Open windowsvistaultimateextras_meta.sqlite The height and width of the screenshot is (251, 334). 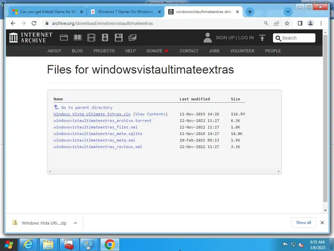(x=98, y=134)
